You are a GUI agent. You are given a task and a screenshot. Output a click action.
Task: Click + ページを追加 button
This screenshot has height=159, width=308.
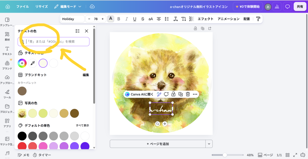(158, 144)
